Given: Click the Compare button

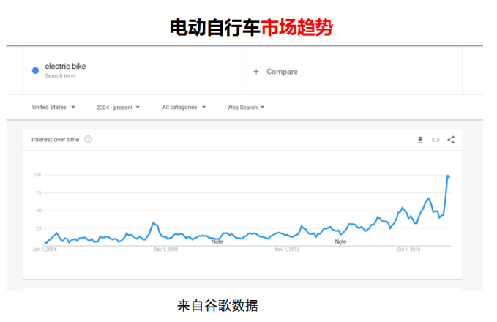Looking at the screenshot, I should (276, 72).
